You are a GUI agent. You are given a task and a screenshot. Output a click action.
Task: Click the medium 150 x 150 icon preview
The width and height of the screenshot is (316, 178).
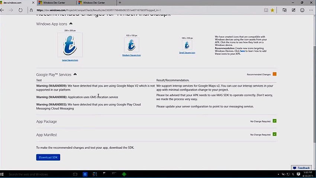[x=132, y=45]
